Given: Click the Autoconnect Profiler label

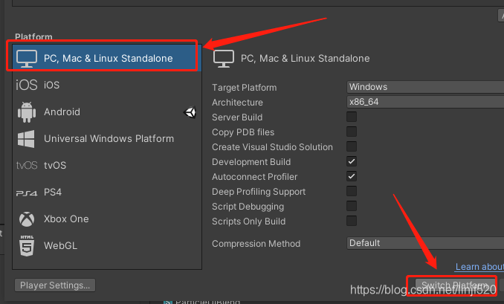Looking at the screenshot, I should pos(254,177).
